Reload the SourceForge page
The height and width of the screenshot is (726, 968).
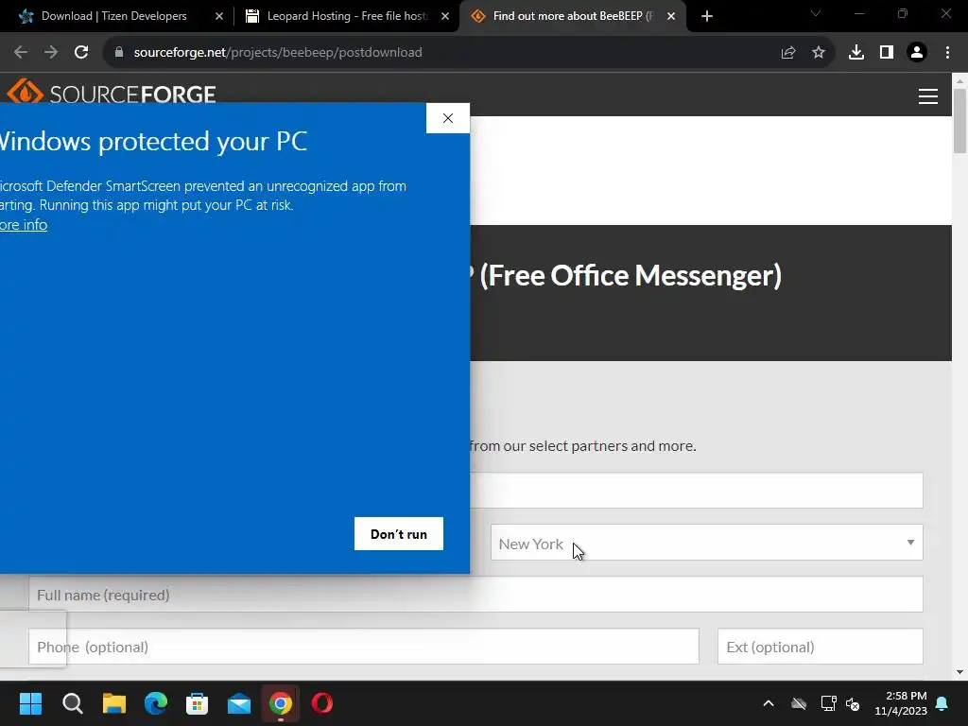click(81, 53)
